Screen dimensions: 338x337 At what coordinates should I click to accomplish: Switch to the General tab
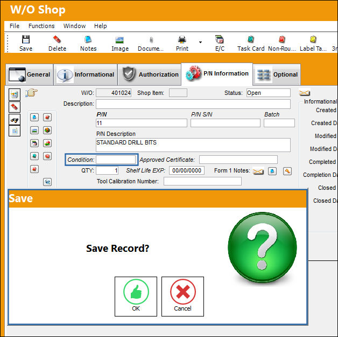click(29, 74)
